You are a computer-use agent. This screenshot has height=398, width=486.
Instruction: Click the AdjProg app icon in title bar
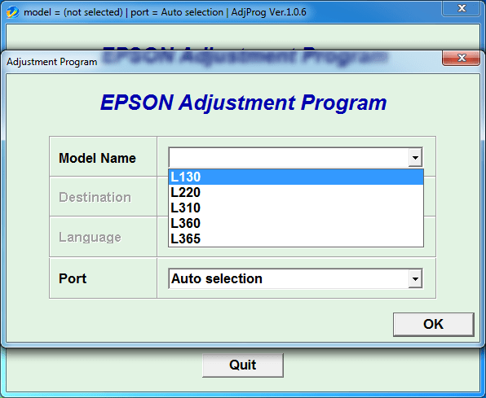[x=13, y=12]
